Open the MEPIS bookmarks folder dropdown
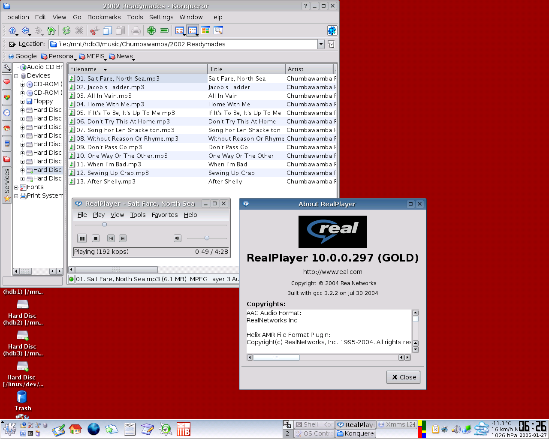Screen dimensions: 549x439 point(92,56)
